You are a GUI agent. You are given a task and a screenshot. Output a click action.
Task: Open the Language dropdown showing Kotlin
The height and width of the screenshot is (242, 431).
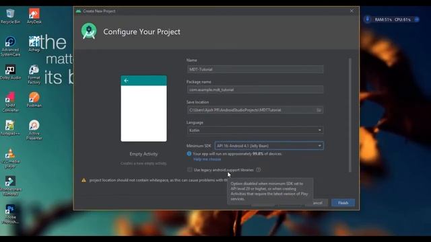255,130
